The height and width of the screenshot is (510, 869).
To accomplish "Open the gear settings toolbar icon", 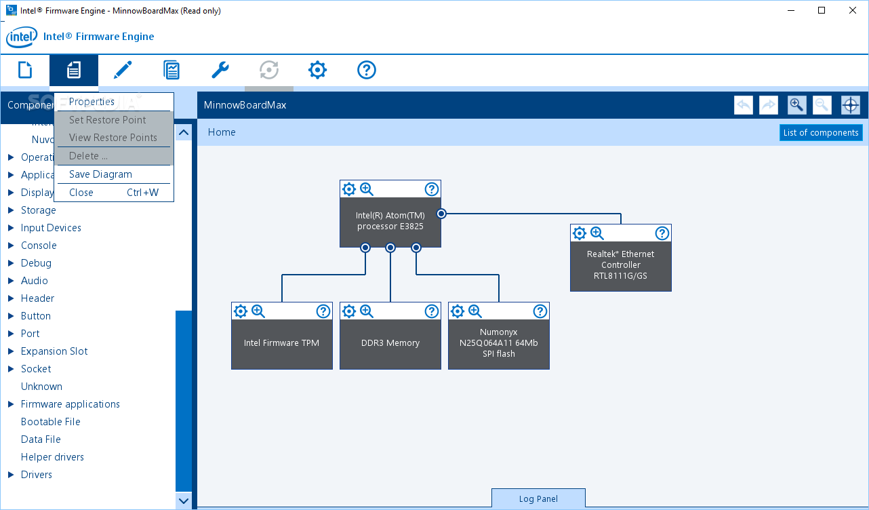I will click(x=318, y=70).
